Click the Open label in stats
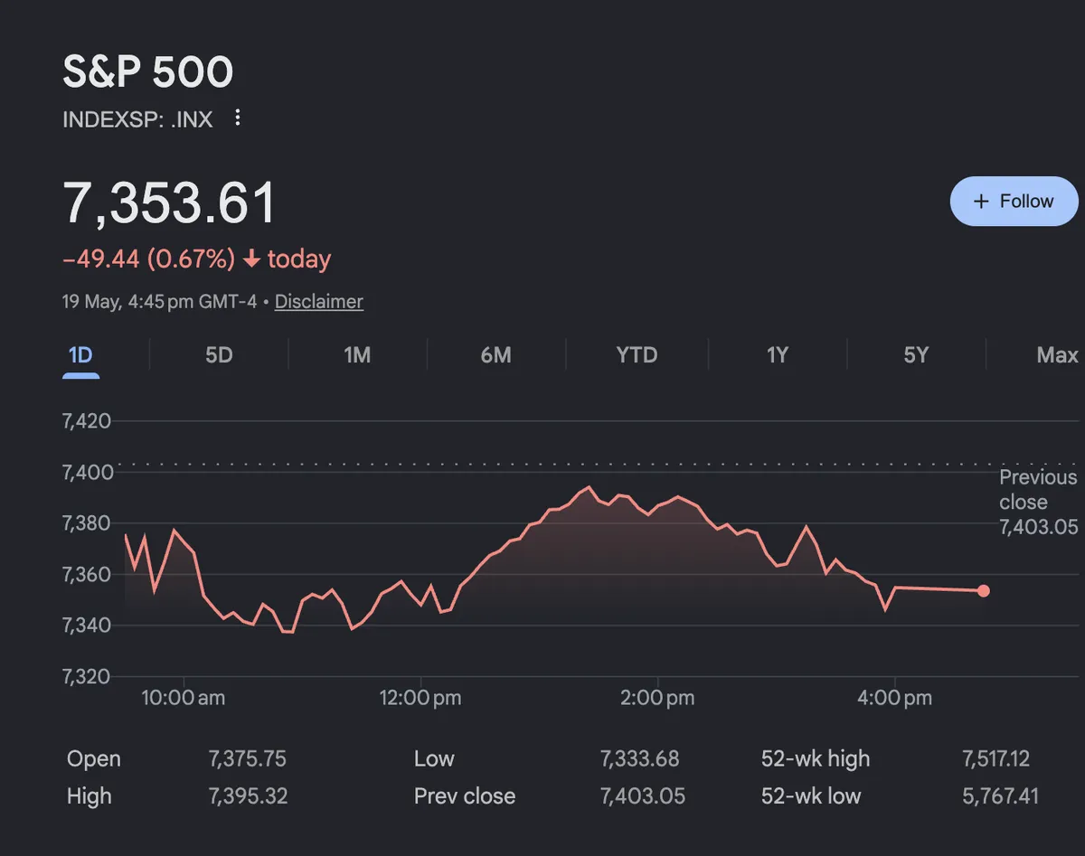This screenshot has height=856, width=1085. coord(93,759)
